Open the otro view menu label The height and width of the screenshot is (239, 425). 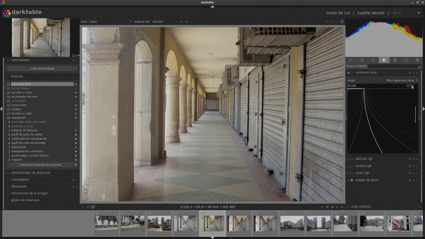pyautogui.click(x=397, y=13)
